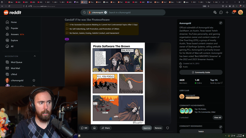The image size is (246, 138).
Task: Open r/Asmongold community in sidebar
Action: coord(17,80)
